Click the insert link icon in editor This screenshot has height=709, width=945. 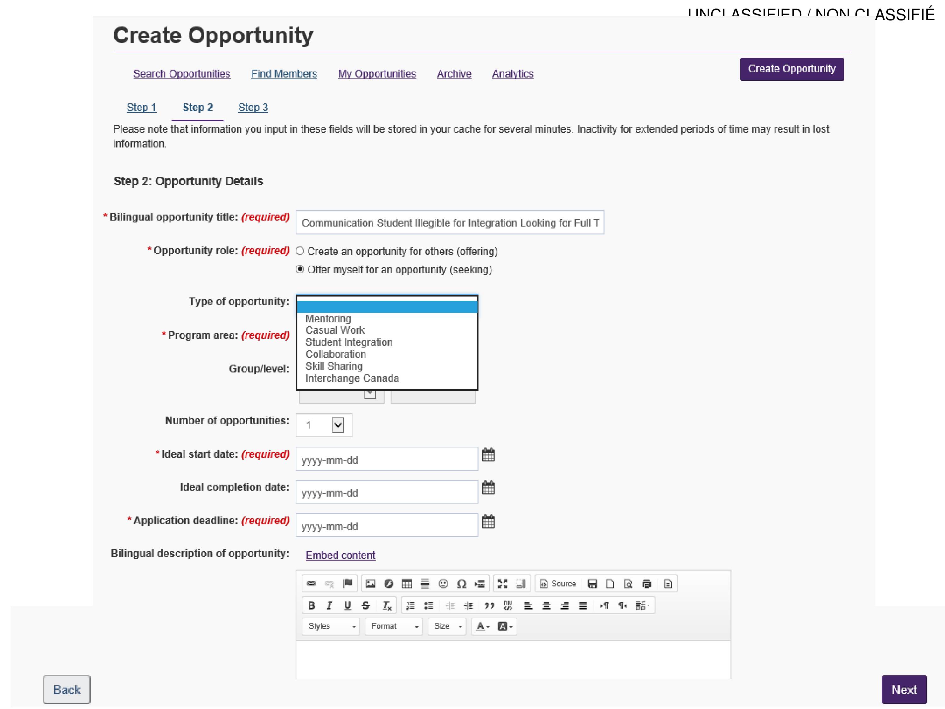click(311, 584)
